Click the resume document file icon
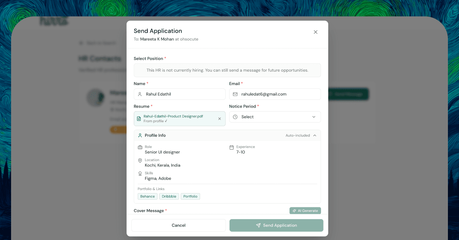The width and height of the screenshot is (459, 240). coord(139,119)
